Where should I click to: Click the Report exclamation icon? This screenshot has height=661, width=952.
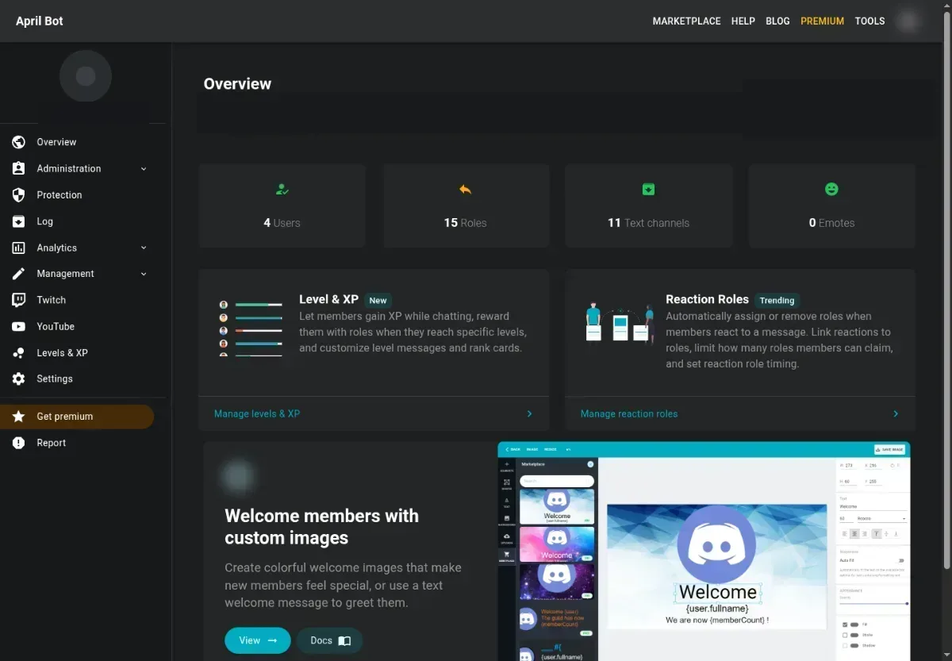coord(19,443)
